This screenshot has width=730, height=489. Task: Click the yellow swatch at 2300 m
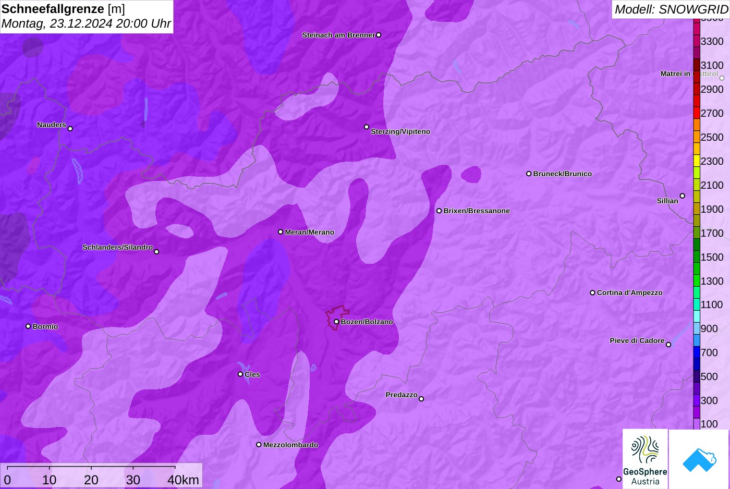[697, 161]
